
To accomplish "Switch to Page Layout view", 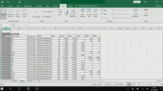I will 18,13.
